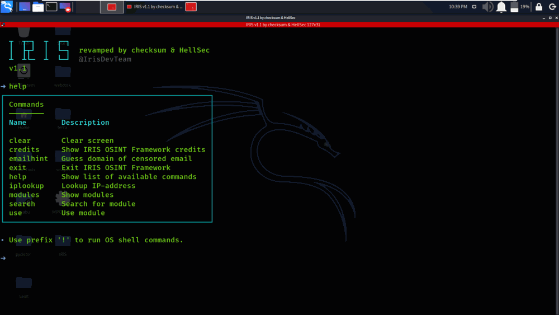
Task: Click the "Use prefix '!'" hint line
Action: tap(96, 240)
